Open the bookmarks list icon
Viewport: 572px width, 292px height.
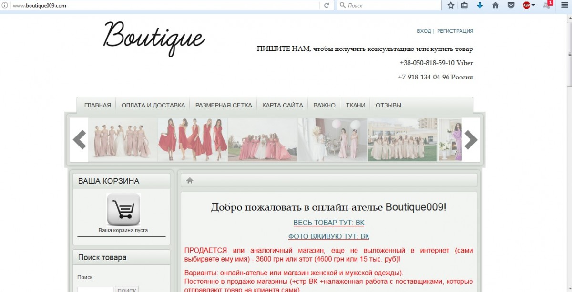tap(465, 5)
